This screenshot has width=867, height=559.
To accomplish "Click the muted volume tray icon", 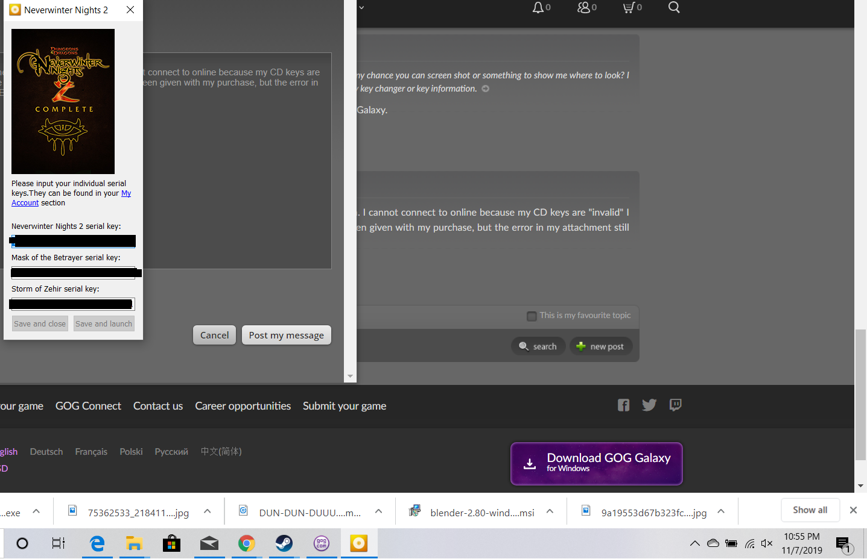I will (767, 543).
